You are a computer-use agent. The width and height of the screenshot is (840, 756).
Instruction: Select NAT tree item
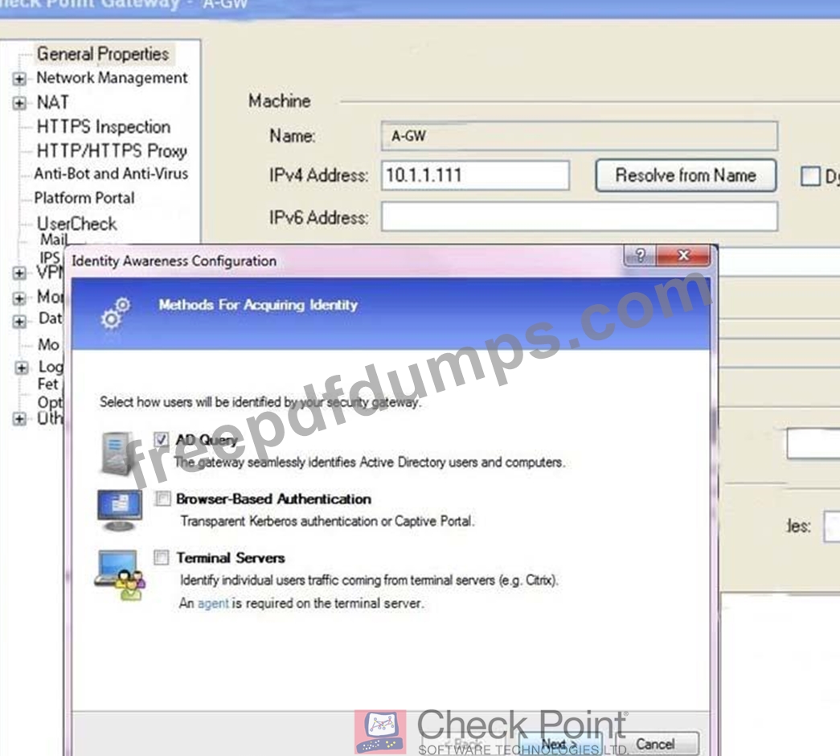click(52, 102)
